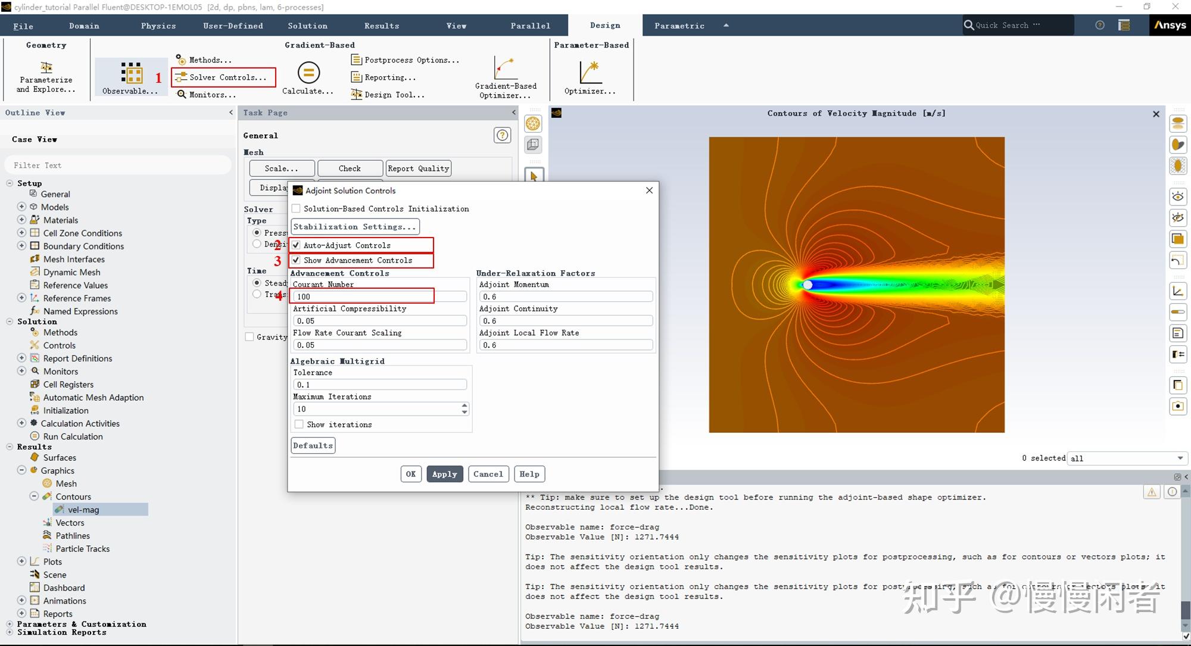This screenshot has width=1191, height=646.
Task: Open Postprocess Options in ribbon
Action: pyautogui.click(x=406, y=60)
